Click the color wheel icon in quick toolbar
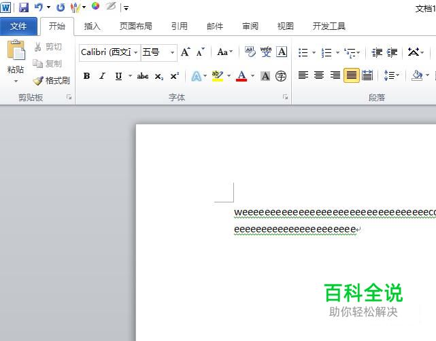Viewport: 436px width, 341px height. coord(95,6)
